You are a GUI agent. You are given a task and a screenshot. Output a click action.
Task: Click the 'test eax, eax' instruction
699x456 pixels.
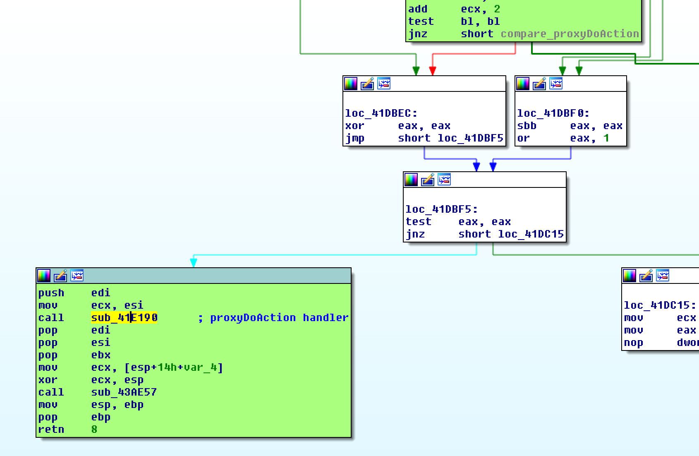coord(458,222)
